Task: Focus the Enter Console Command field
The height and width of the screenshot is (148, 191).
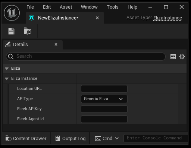Action: coord(156,138)
